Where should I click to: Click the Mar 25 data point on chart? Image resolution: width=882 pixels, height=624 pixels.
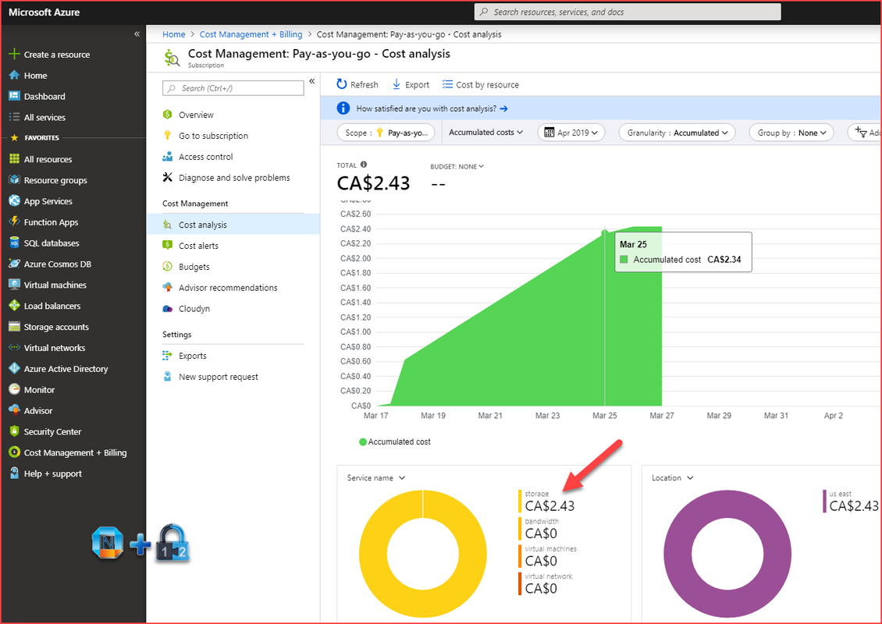605,232
